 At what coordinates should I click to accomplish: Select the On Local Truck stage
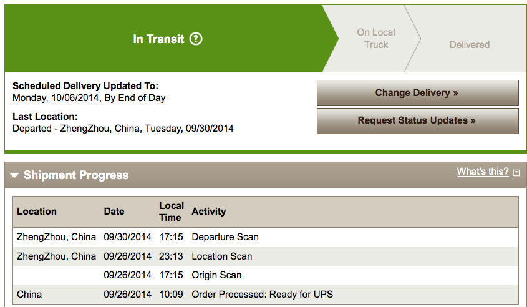(x=375, y=38)
